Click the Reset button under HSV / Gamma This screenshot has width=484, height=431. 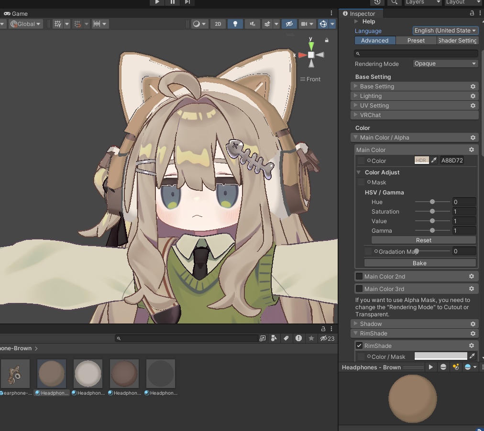(424, 240)
